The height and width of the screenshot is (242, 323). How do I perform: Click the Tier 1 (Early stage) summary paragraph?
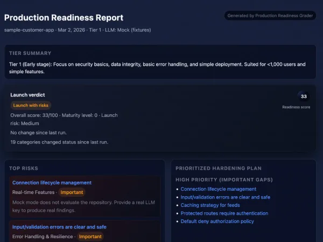pyautogui.click(x=157, y=68)
